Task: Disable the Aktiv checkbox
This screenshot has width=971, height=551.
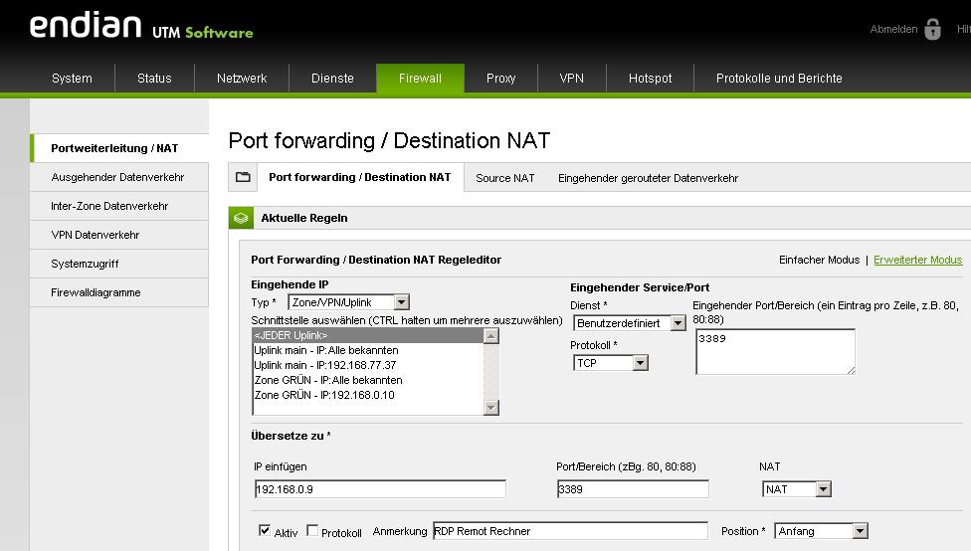Action: (264, 531)
